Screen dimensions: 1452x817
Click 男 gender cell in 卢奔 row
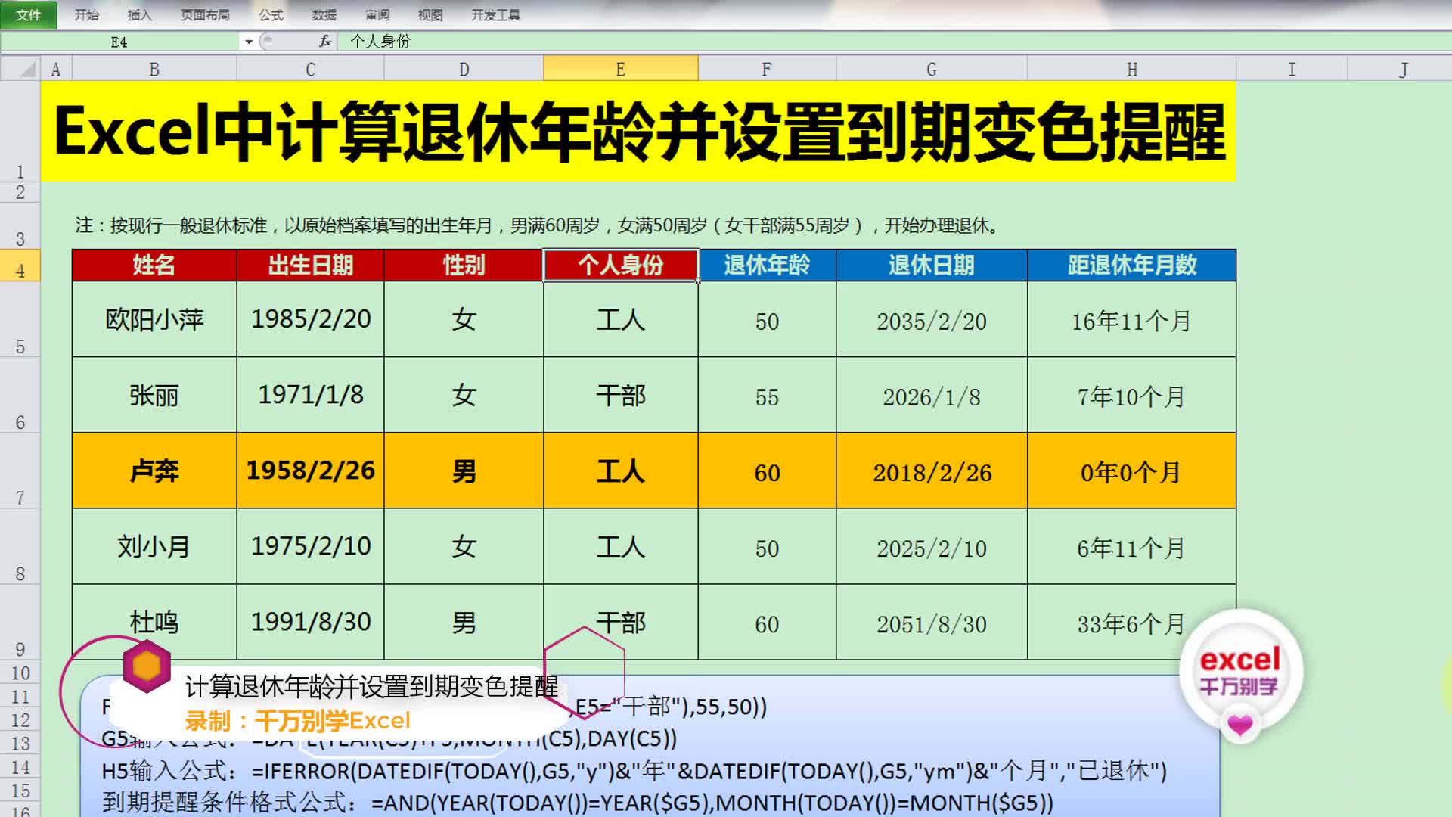click(x=464, y=471)
